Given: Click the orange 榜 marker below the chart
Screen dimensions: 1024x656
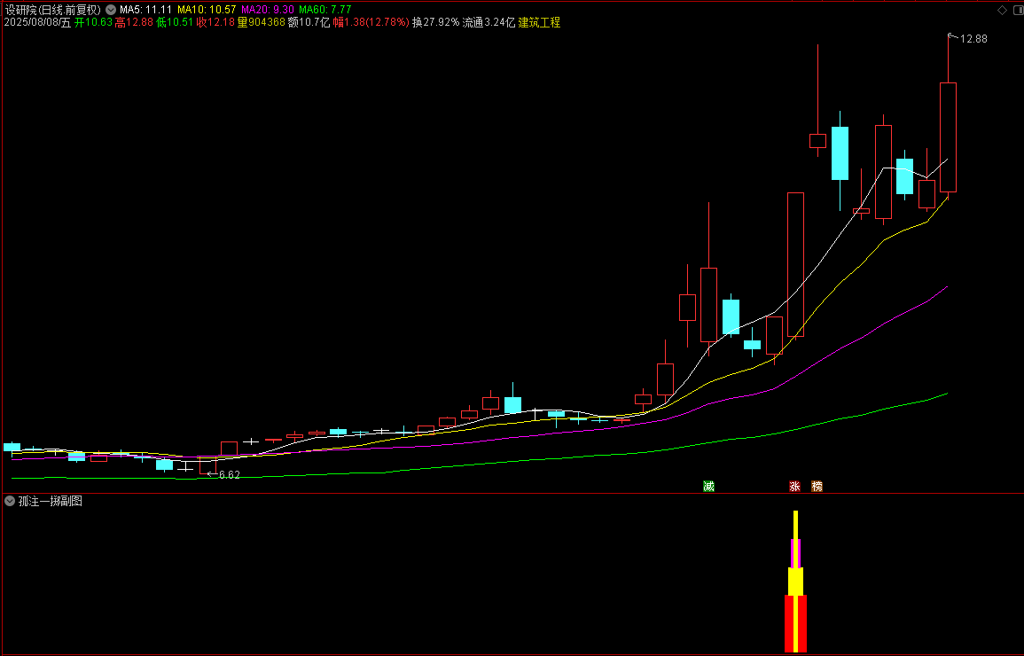Looking at the screenshot, I should pos(817,487).
